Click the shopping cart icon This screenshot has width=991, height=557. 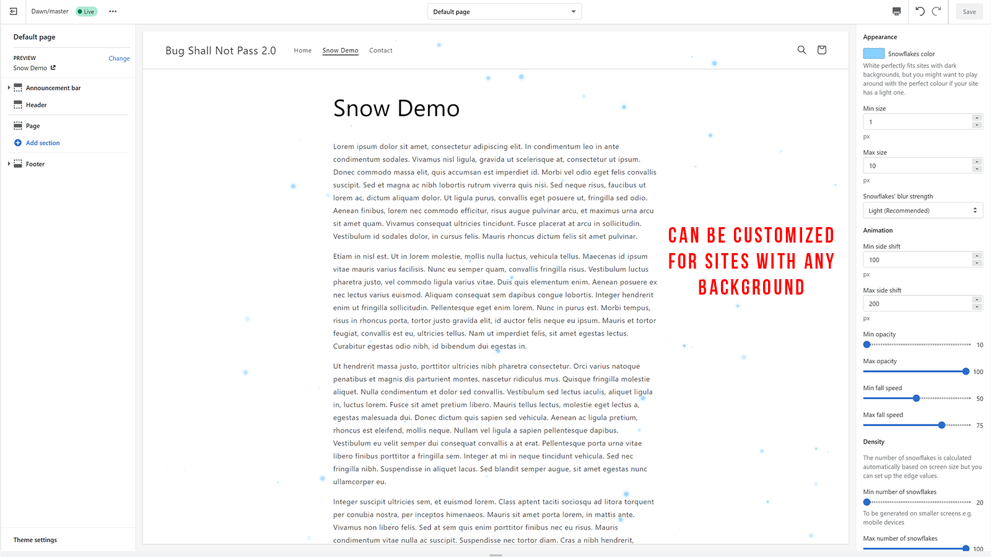(822, 50)
